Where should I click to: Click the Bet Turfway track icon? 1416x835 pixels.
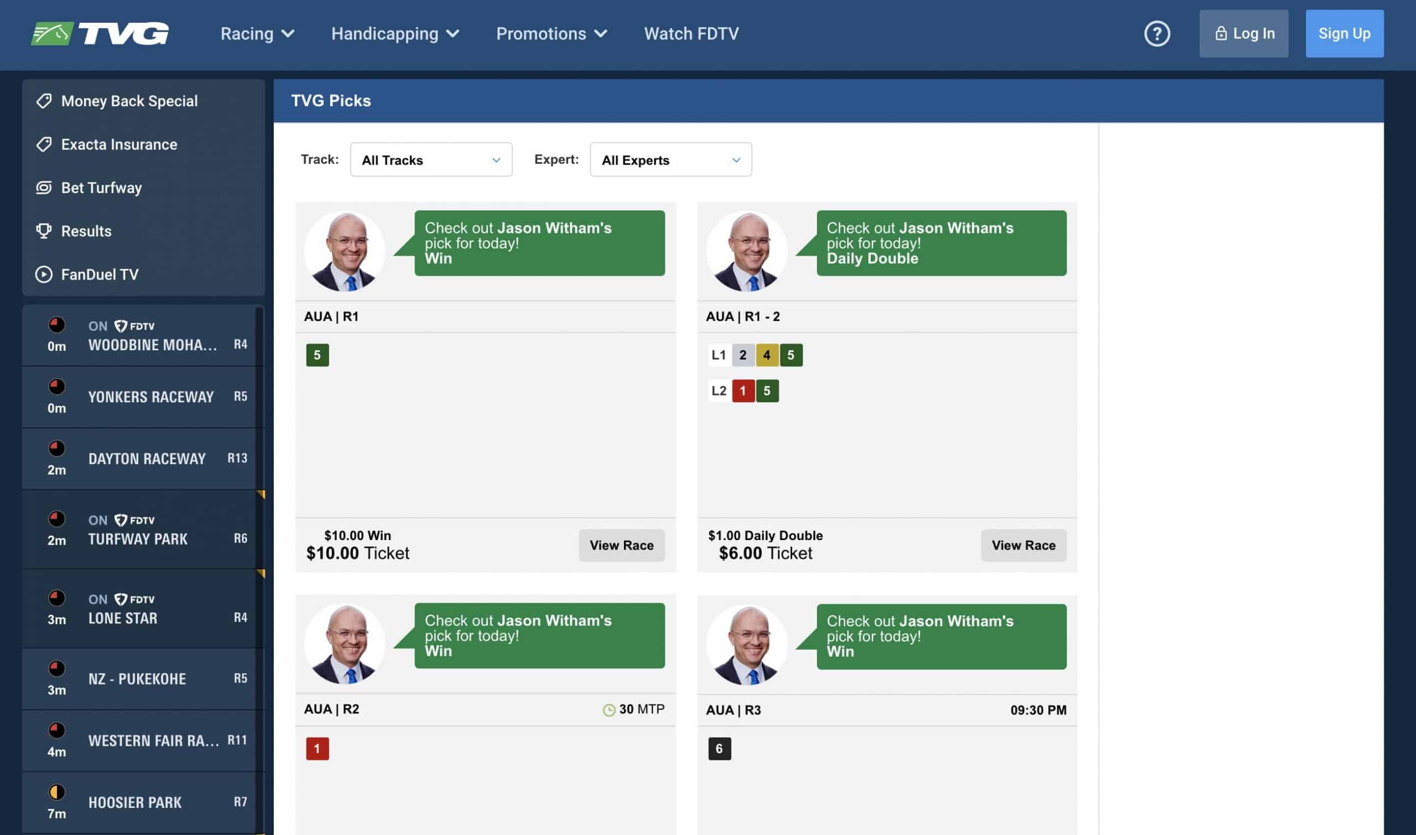click(44, 188)
